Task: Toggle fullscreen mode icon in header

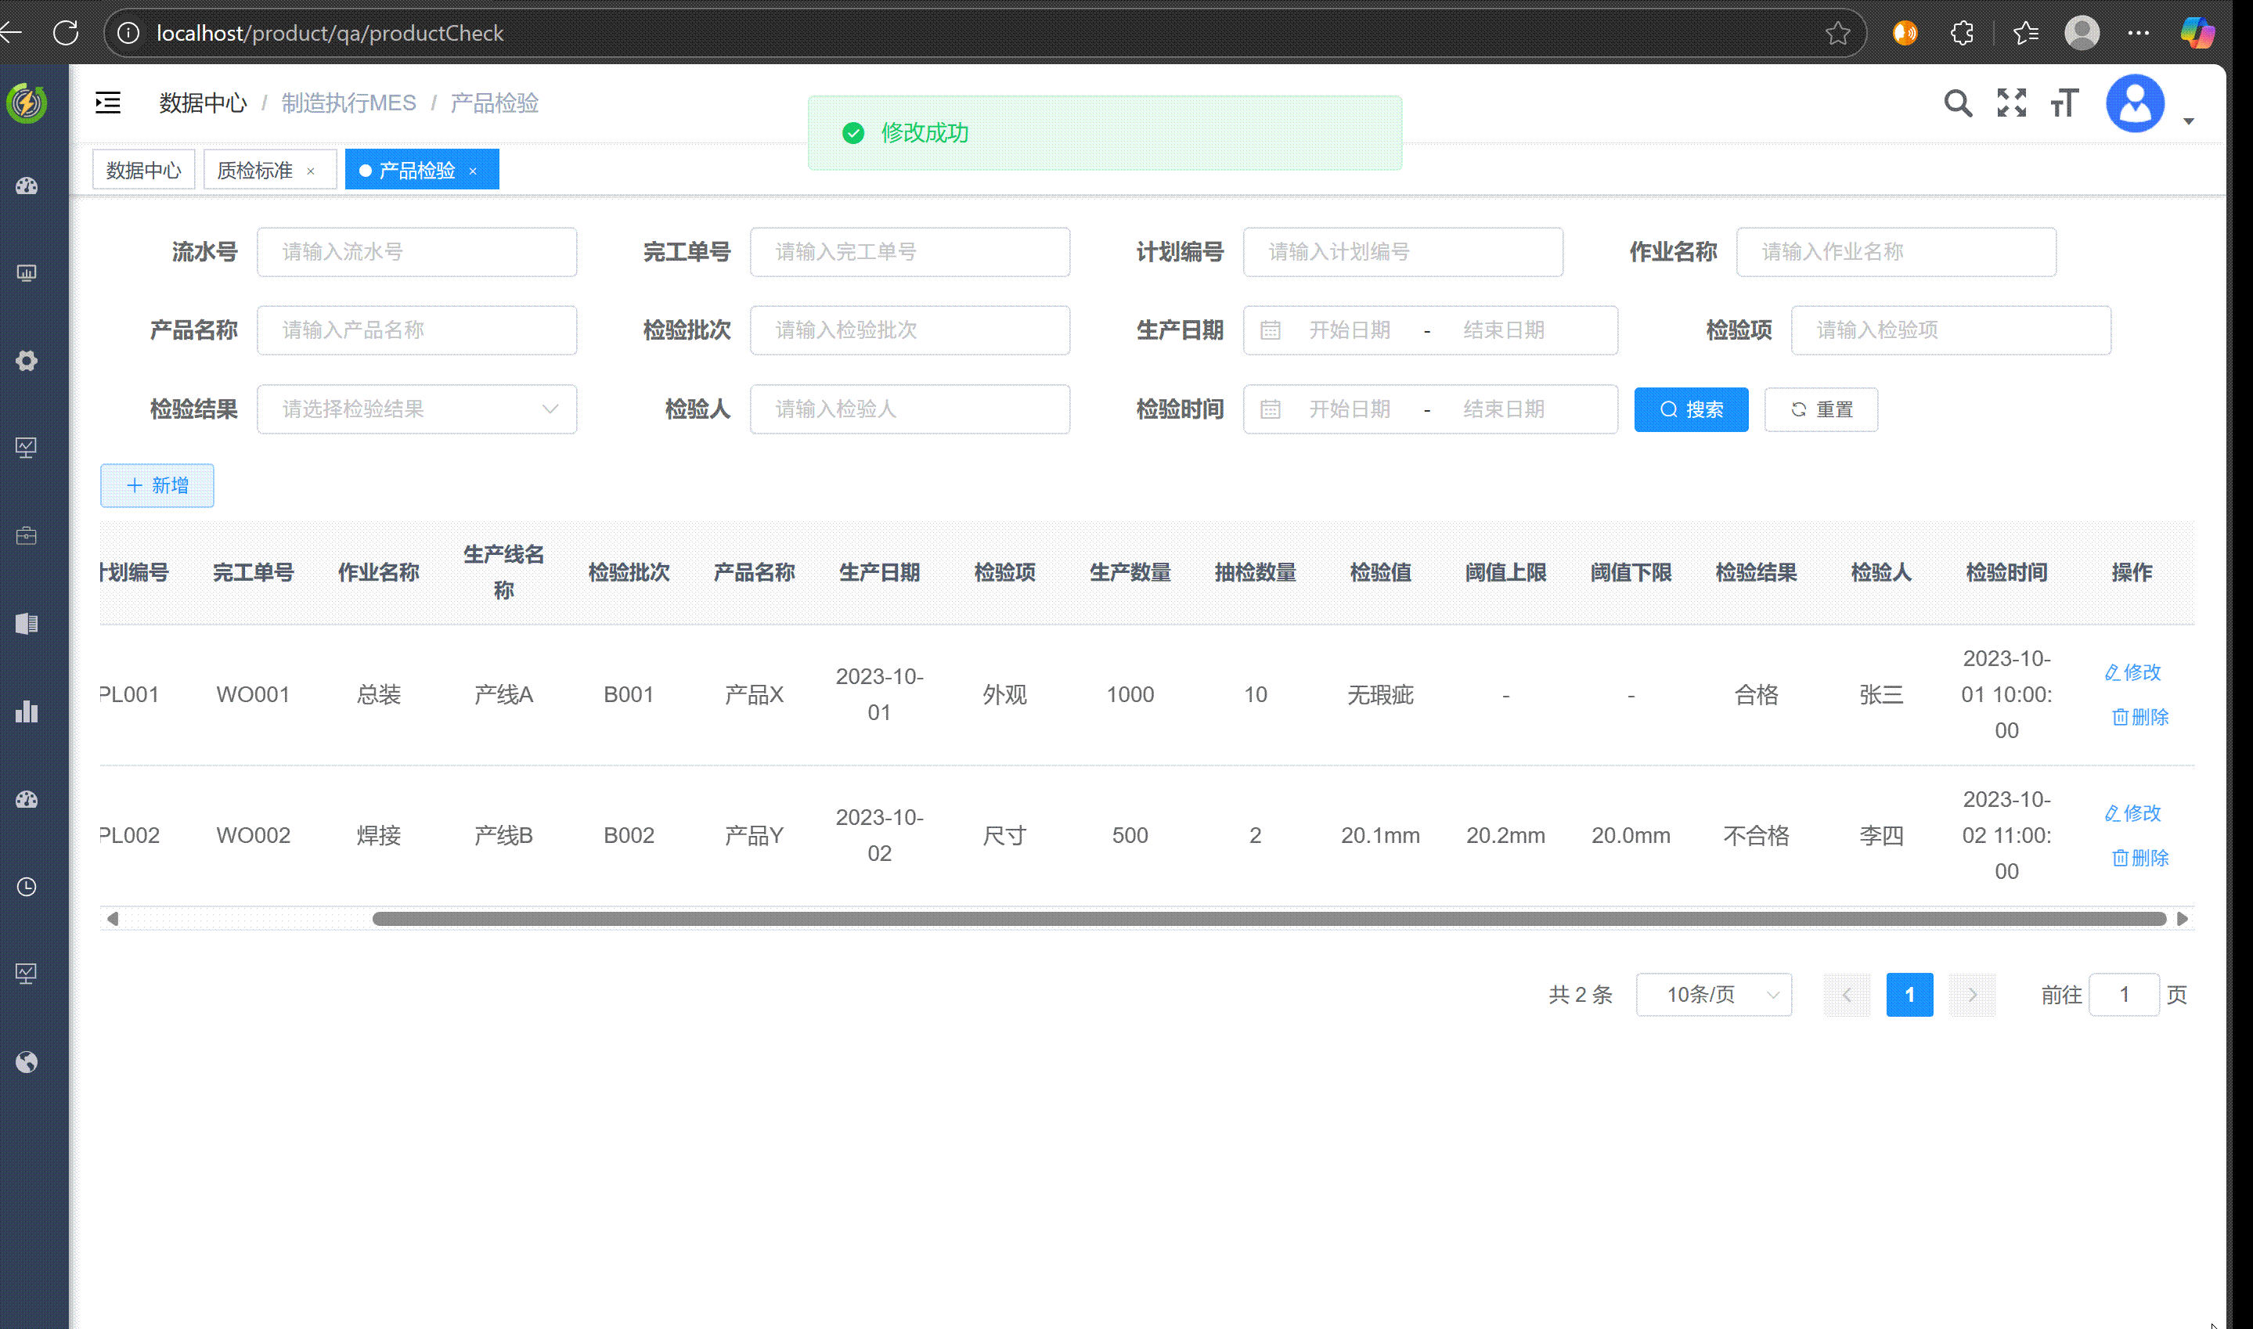Action: (2011, 103)
